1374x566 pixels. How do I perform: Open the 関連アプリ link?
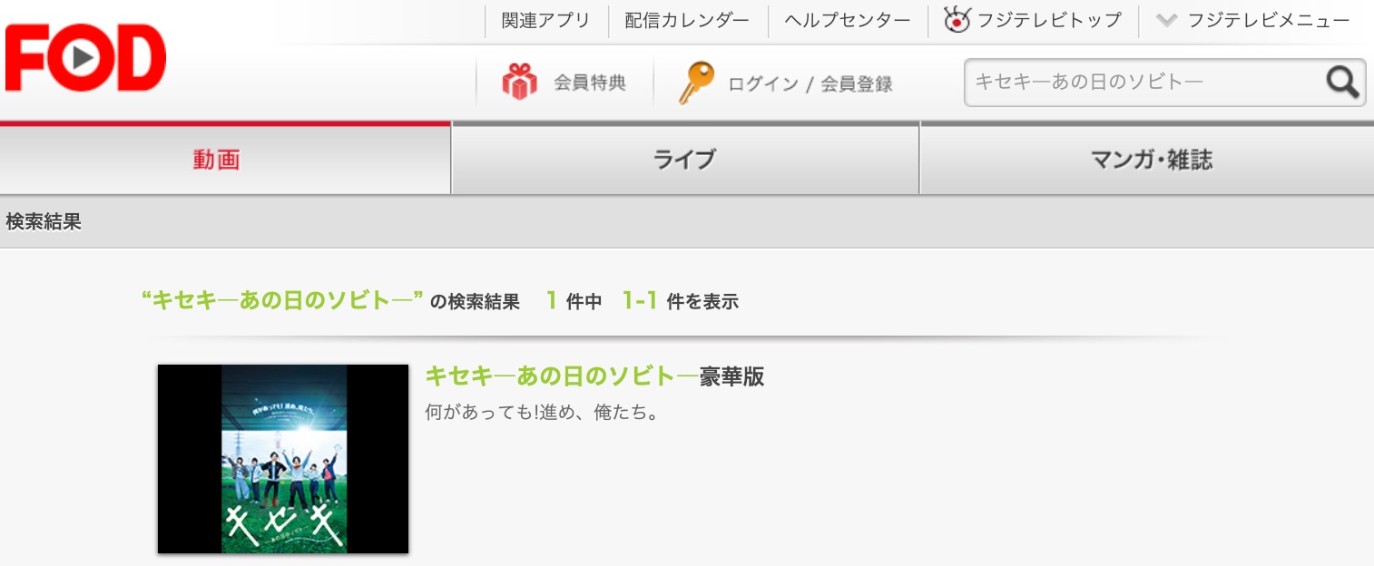pyautogui.click(x=545, y=20)
